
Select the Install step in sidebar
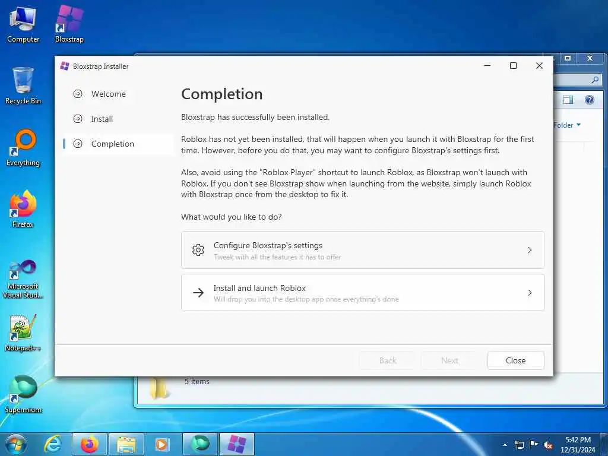[x=118, y=119]
